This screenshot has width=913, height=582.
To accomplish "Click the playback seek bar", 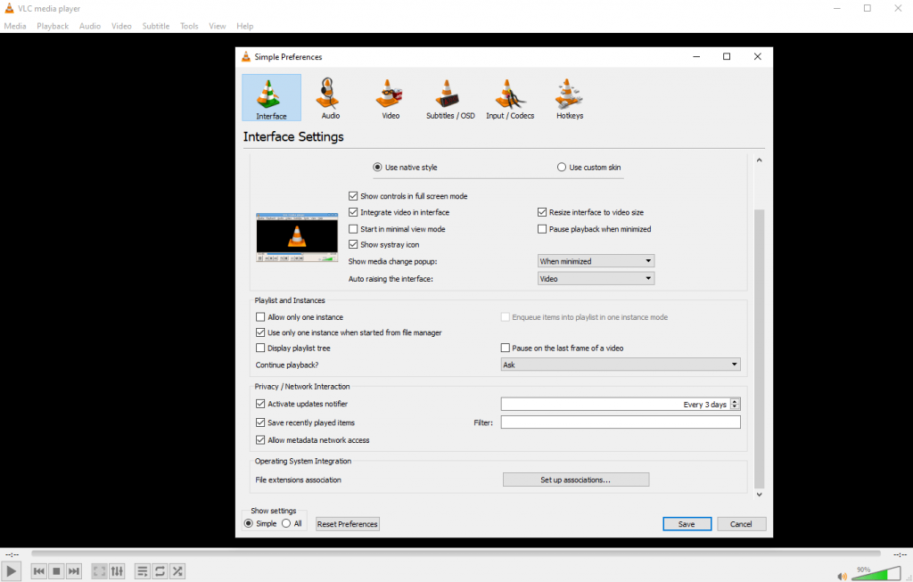I will coord(456,553).
